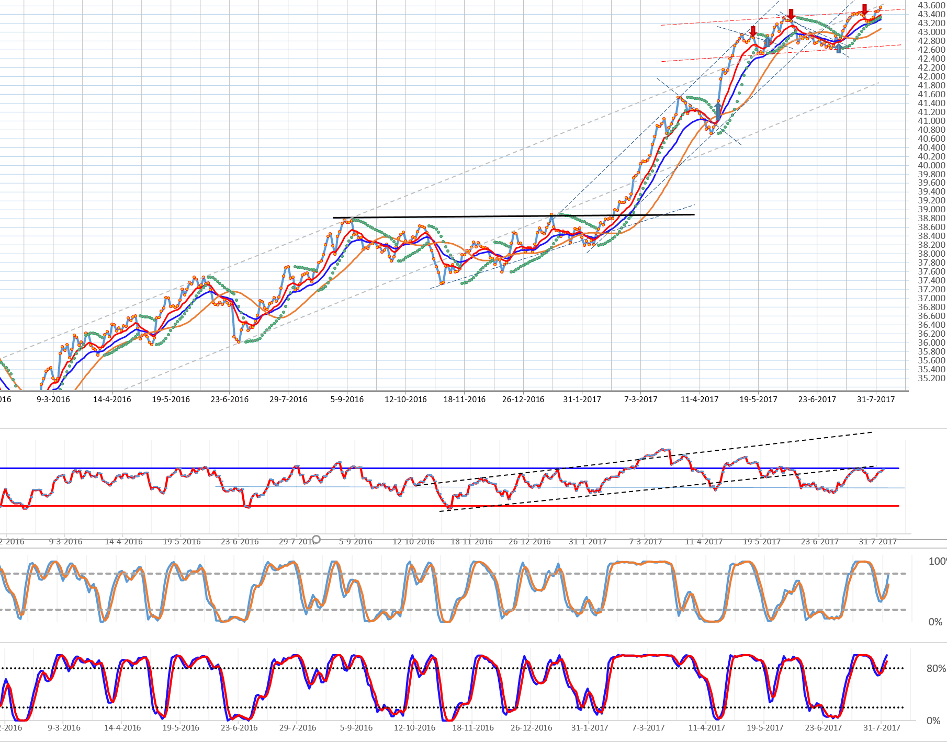Select the blue horizontal line in indicator panel
The width and height of the screenshot is (947, 742).
click(x=450, y=469)
